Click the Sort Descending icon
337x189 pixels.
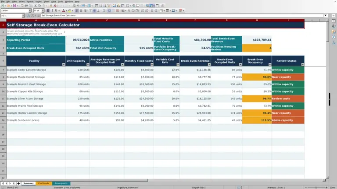[x=105, y=6]
